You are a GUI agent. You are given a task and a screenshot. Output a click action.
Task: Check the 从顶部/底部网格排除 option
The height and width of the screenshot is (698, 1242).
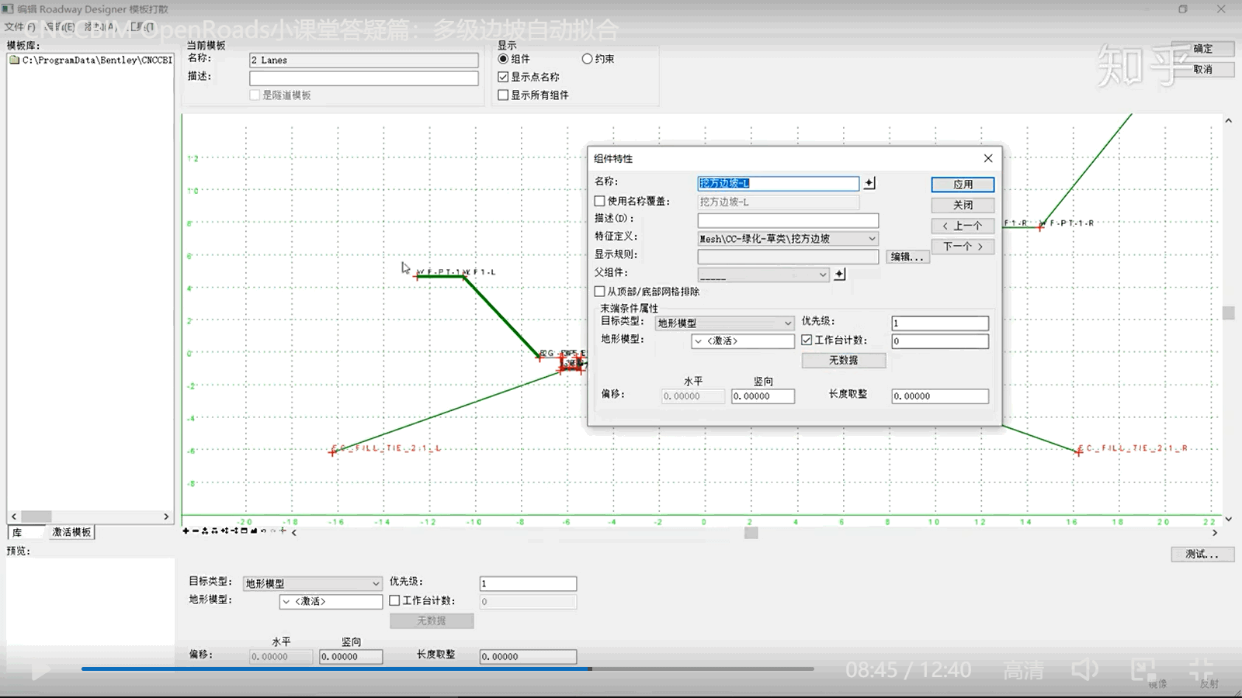[x=599, y=292]
